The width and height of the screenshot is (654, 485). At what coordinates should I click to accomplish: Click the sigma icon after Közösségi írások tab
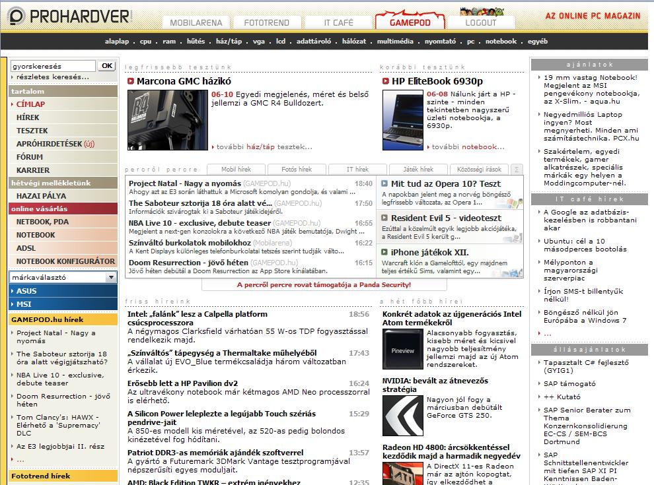[517, 169]
